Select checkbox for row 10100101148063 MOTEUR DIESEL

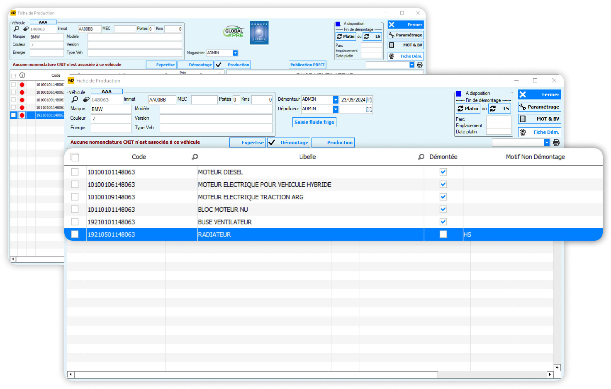(x=75, y=172)
